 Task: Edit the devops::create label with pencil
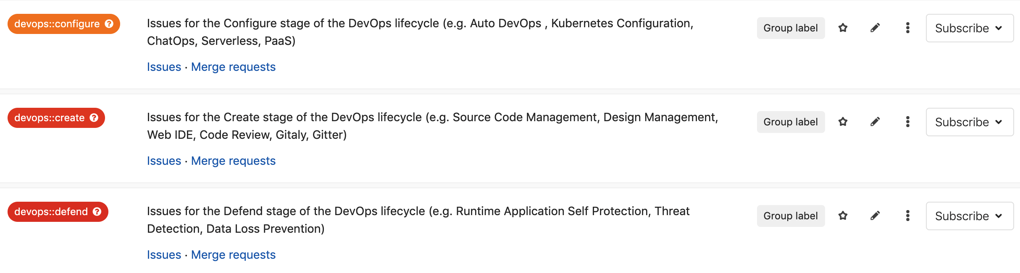pyautogui.click(x=875, y=122)
